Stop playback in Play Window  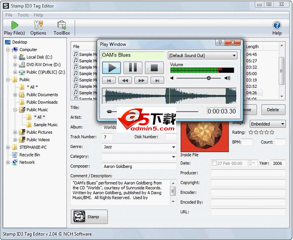tap(154, 68)
